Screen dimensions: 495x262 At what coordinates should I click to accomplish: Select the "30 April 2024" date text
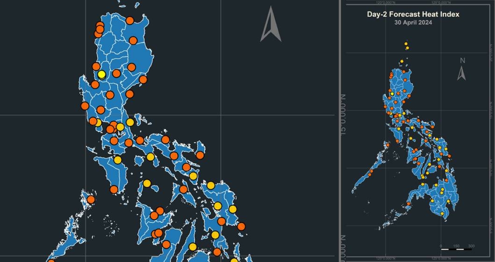413,23
